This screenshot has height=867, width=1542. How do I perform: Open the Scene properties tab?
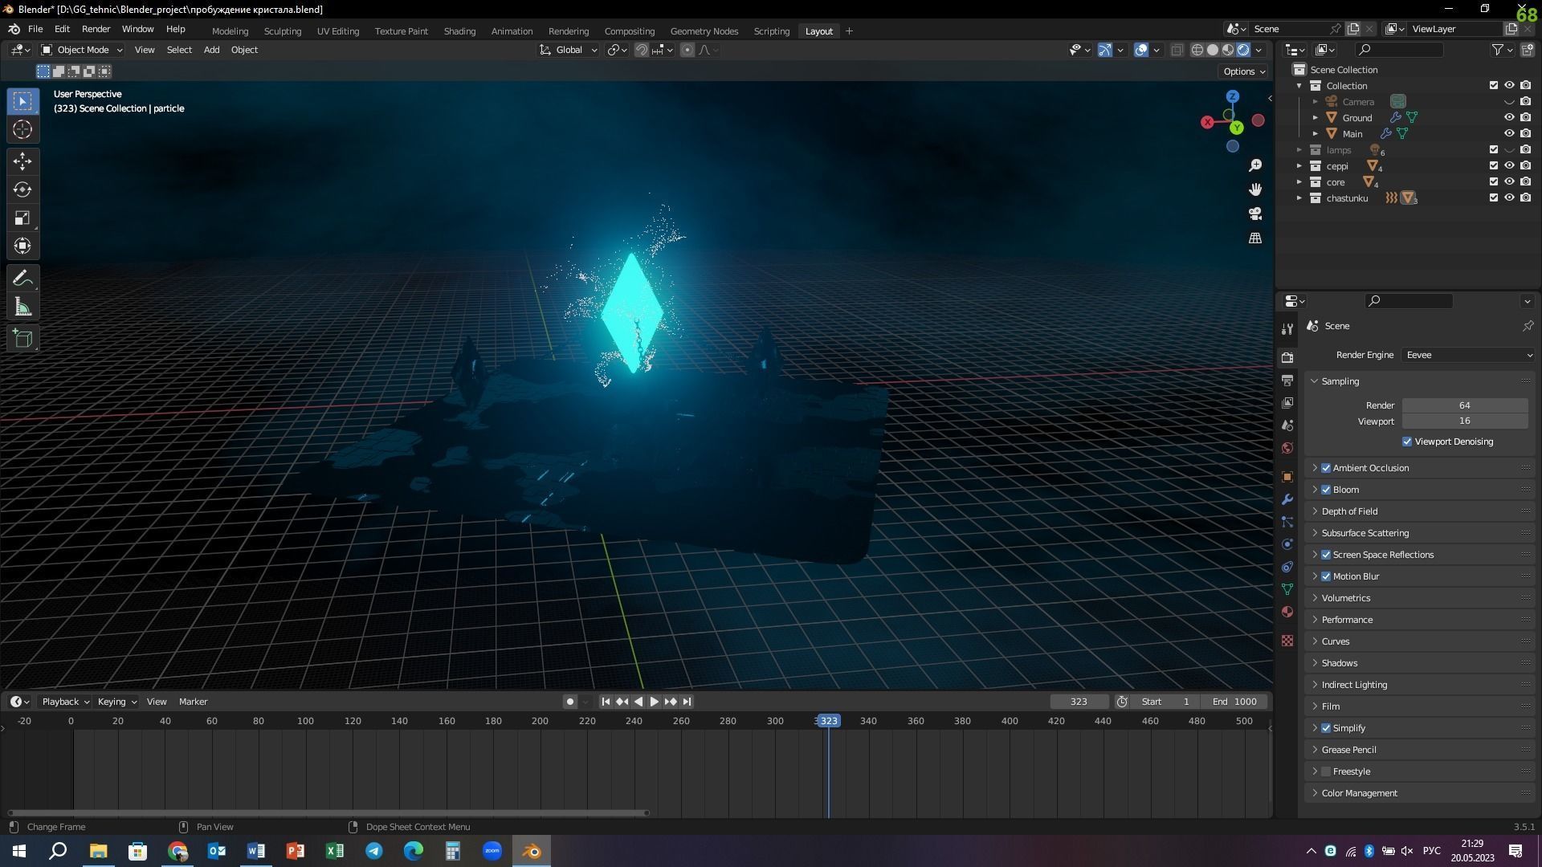1287,425
